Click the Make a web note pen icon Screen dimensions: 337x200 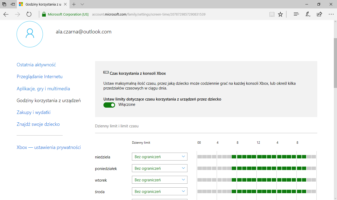click(308, 14)
